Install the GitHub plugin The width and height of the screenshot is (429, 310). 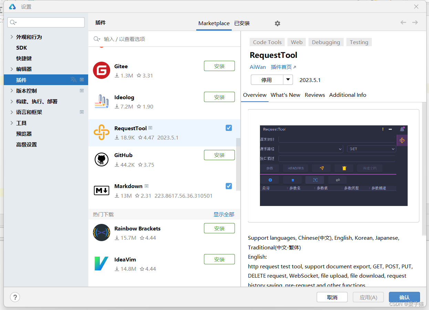click(x=219, y=155)
